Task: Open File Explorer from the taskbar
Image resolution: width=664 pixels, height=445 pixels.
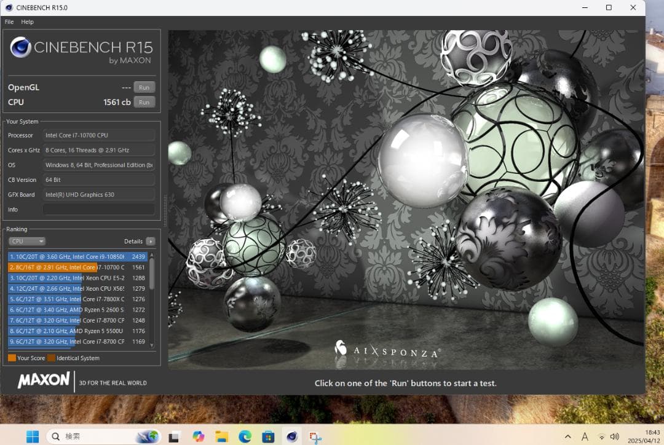Action: click(x=221, y=436)
